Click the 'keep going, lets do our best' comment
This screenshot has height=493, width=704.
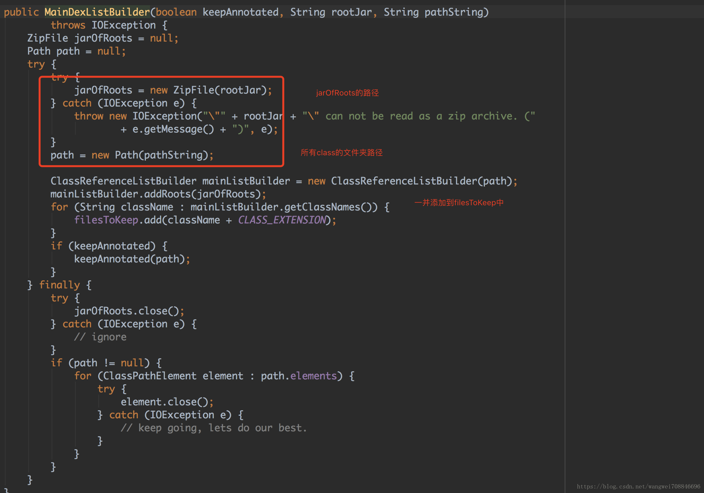pyautogui.click(x=214, y=428)
